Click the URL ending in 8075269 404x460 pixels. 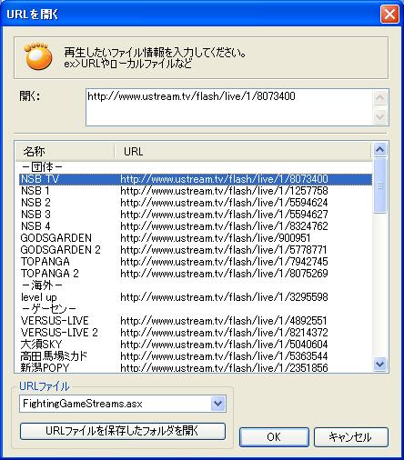click(224, 274)
